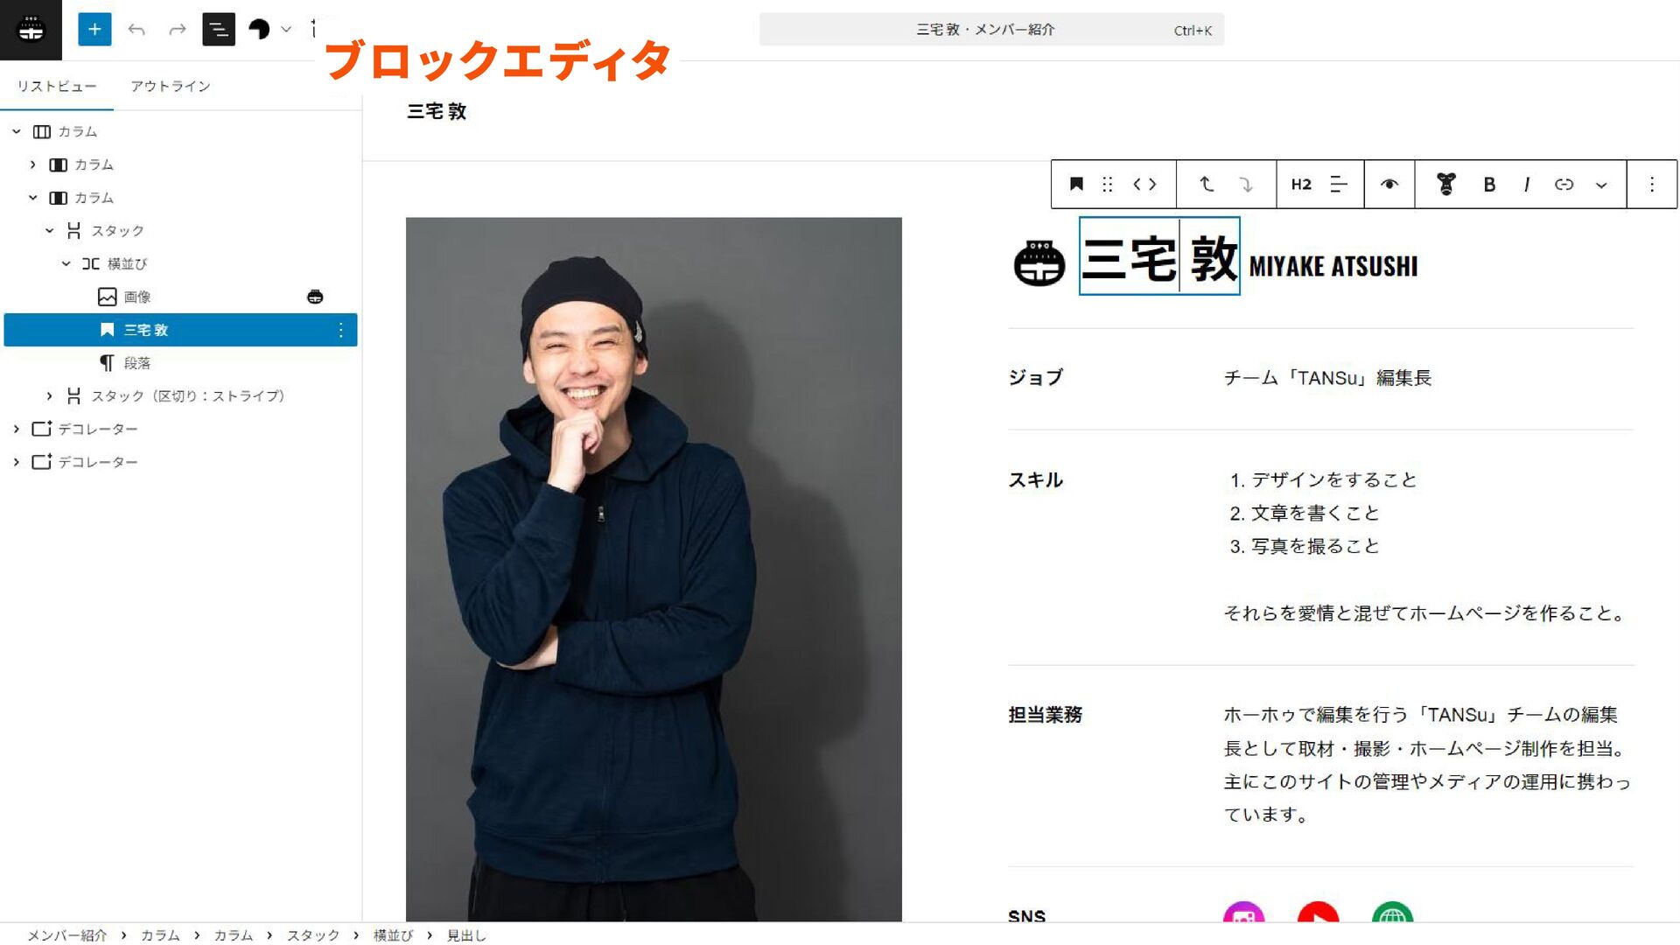This screenshot has width=1680, height=945.
Task: Select parent block via move-left arrows icon
Action: 1144,185
